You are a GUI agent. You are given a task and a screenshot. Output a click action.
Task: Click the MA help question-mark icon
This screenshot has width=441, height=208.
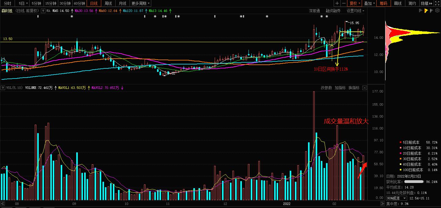point(43,11)
